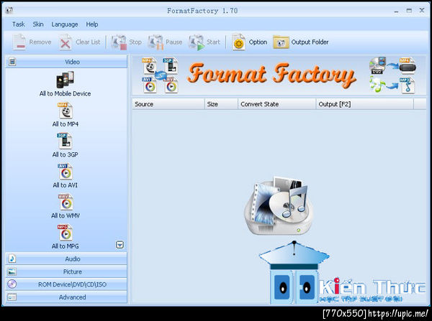Open the Skin menu
The image size is (432, 321).
click(x=38, y=24)
